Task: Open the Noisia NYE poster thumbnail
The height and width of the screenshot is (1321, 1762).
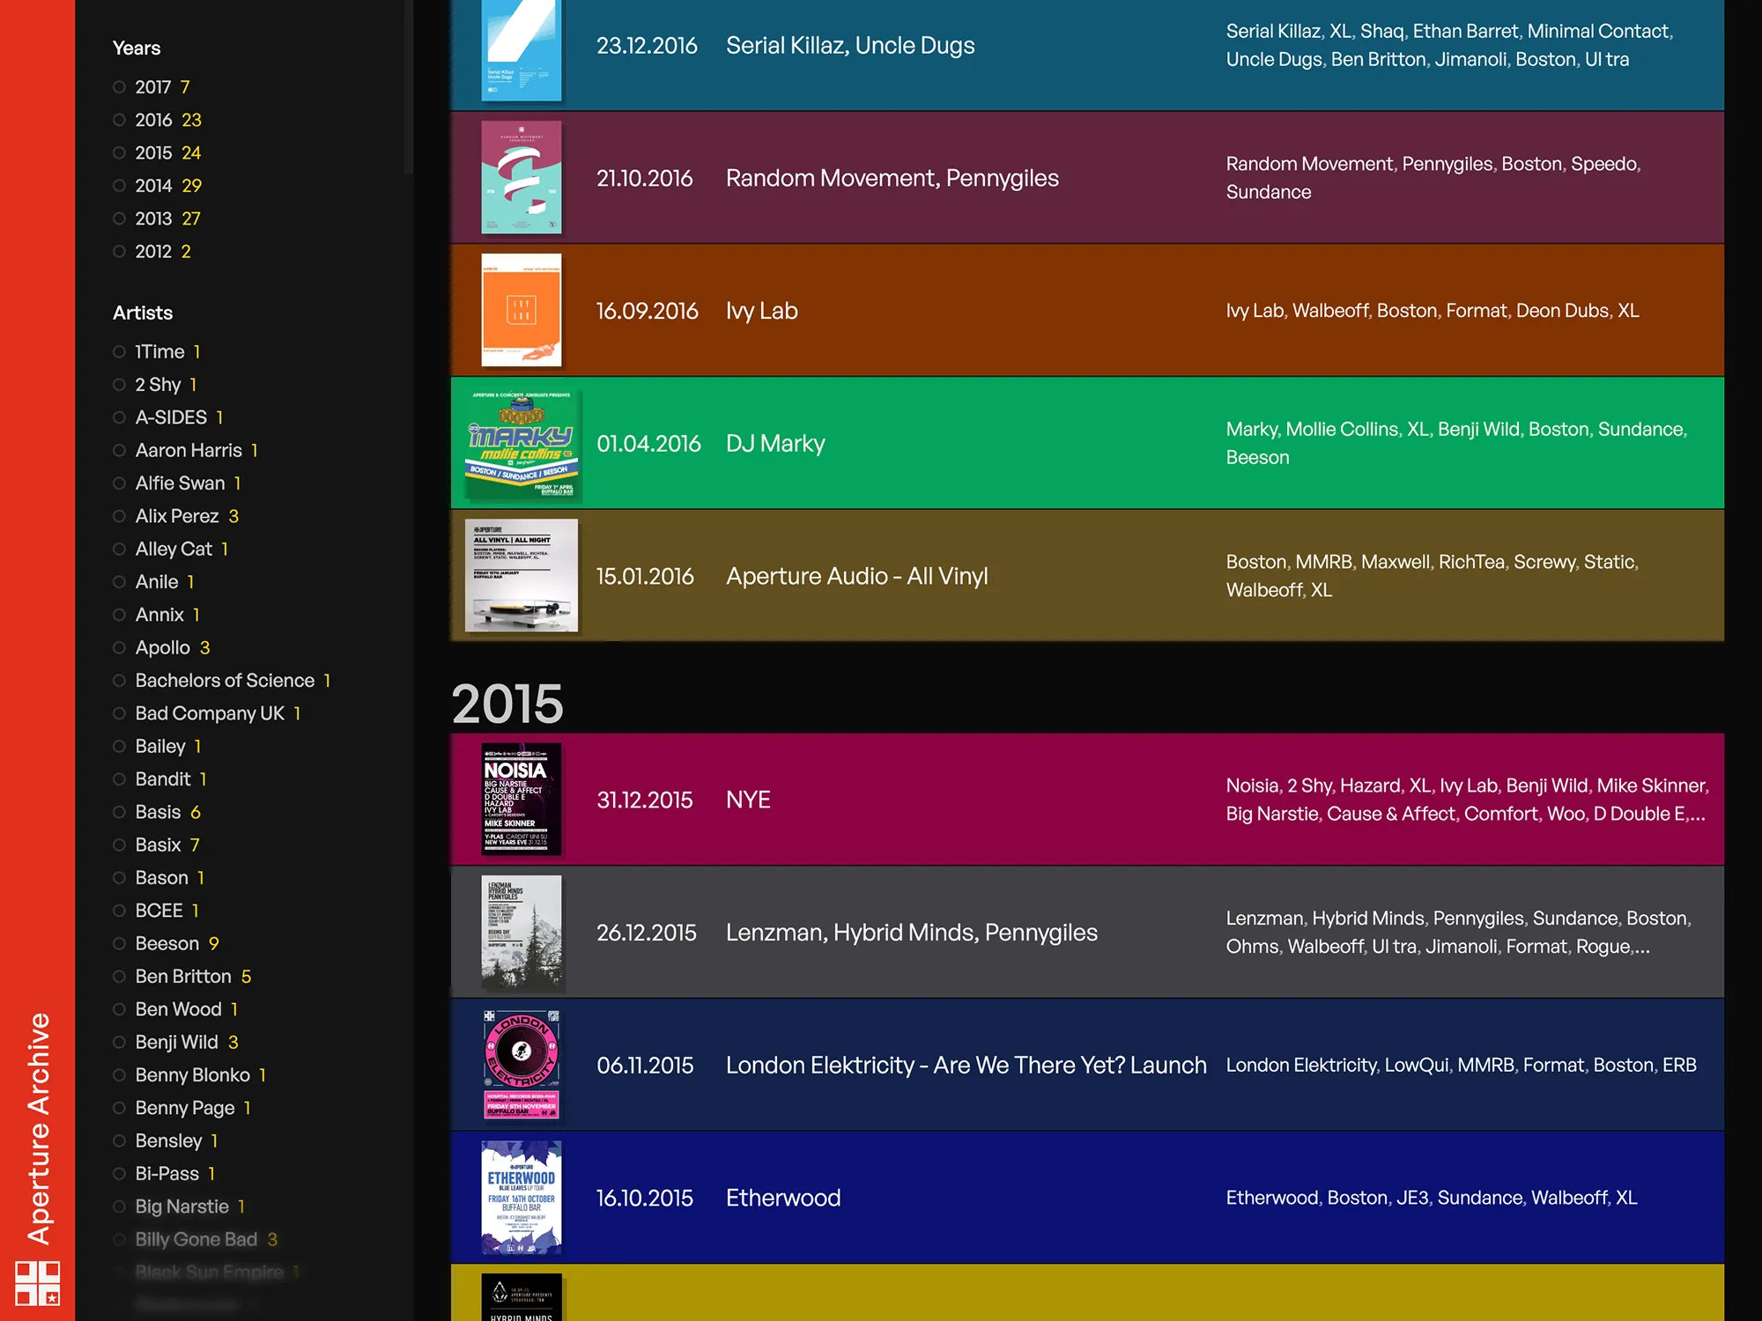Action: pos(522,800)
